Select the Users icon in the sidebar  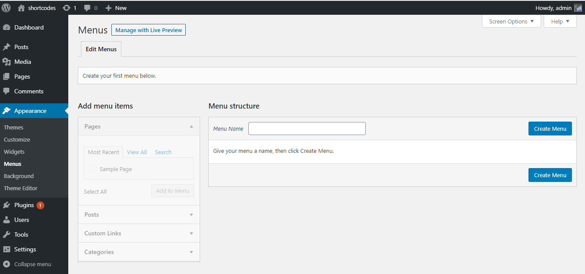(8, 220)
